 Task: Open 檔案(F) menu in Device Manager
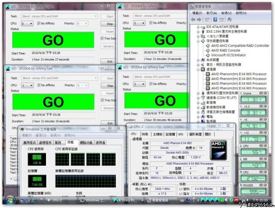coord(197,13)
